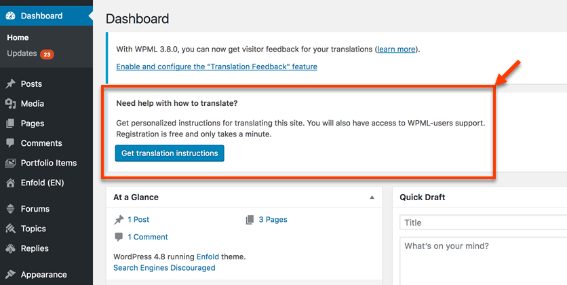Open Enable Translation Feedback feature link
The height and width of the screenshot is (285, 567).
pos(216,66)
